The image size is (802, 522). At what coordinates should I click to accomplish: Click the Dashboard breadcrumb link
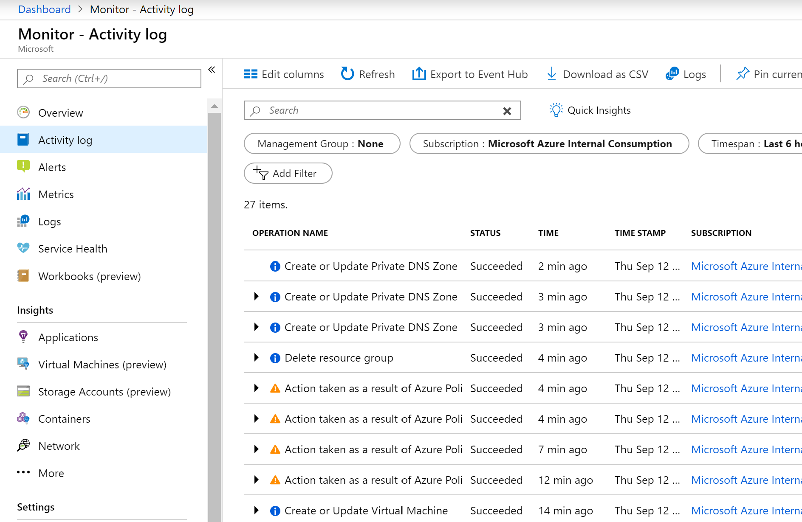pyautogui.click(x=44, y=9)
